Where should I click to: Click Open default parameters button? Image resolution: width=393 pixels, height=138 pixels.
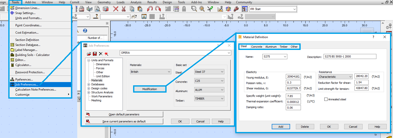(x=124, y=114)
